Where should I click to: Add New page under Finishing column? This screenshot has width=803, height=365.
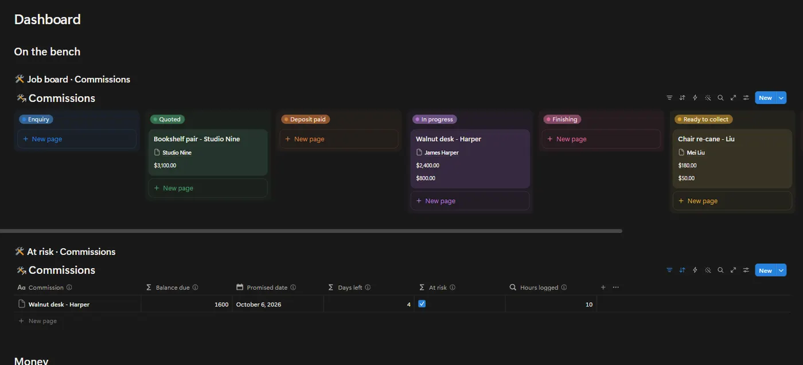tap(601, 139)
